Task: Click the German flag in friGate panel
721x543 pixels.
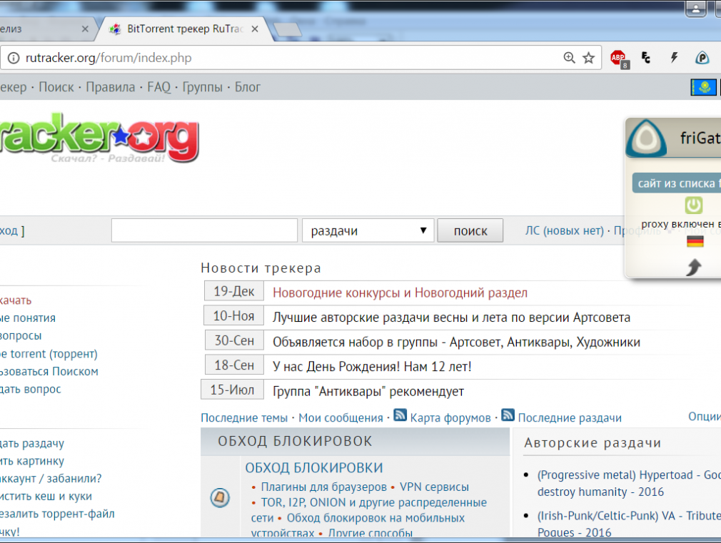Action: point(695,241)
